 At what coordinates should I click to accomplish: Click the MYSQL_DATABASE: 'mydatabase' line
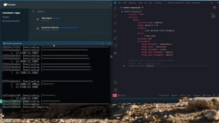click(x=157, y=44)
